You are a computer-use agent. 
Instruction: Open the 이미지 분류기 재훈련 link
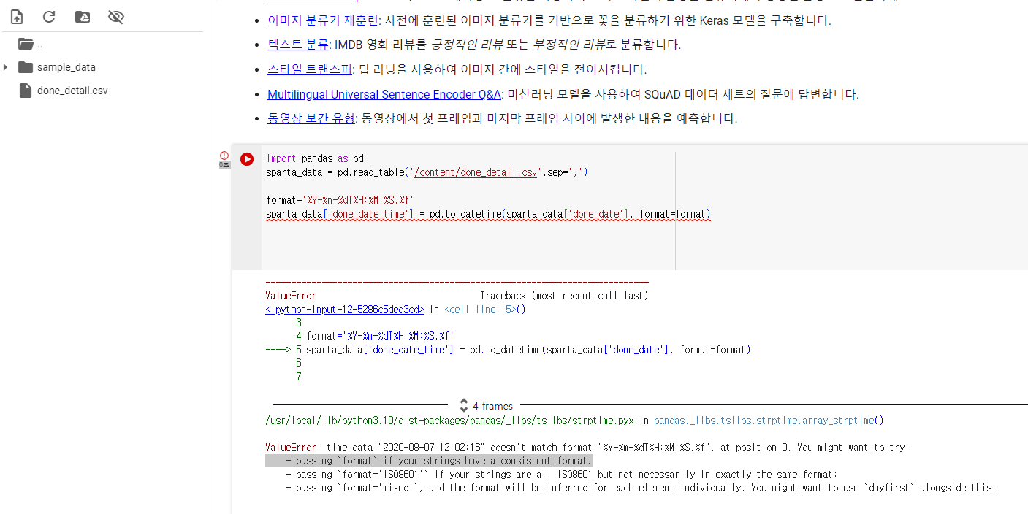(322, 20)
